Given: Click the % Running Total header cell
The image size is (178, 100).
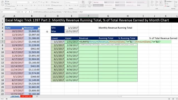Looking at the screenshot, I should 128,38.
